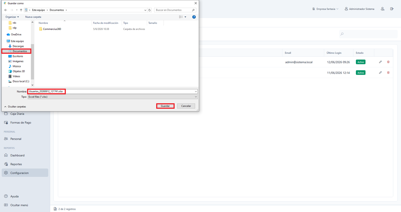Edit the admin@sistema.local user with pencil icon

pos(380,62)
